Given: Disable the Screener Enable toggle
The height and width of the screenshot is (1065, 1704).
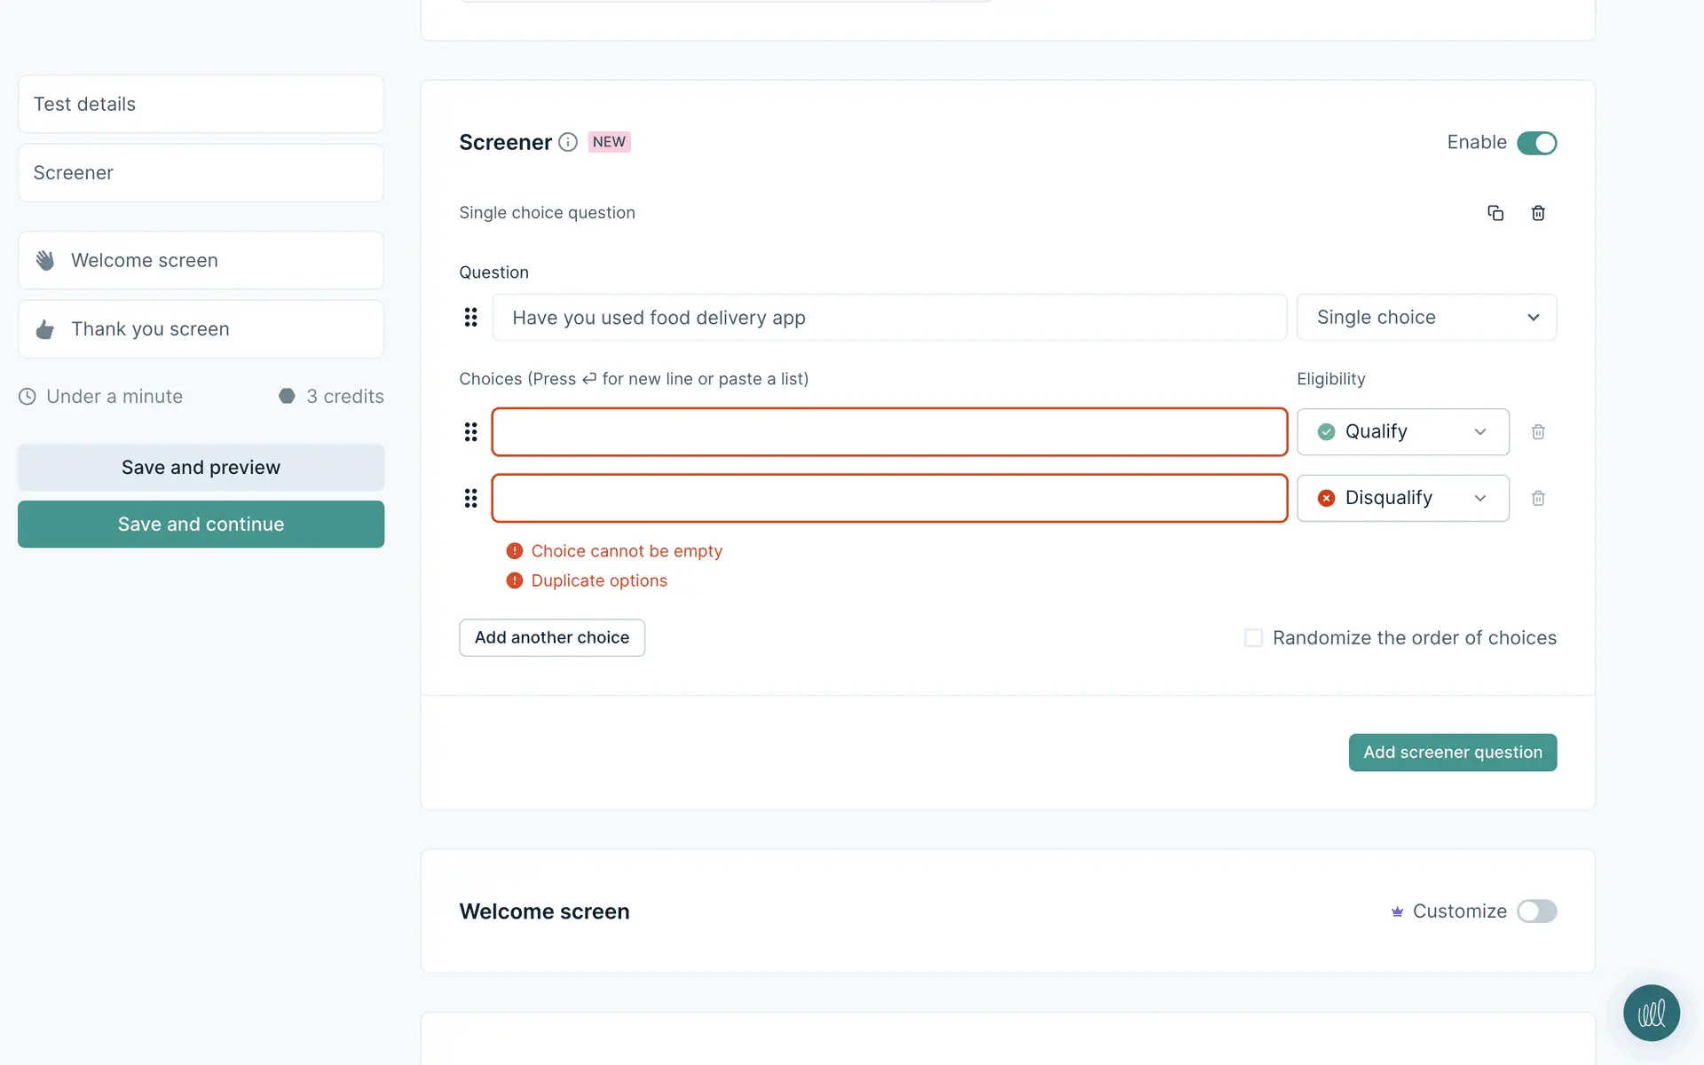Looking at the screenshot, I should 1536,143.
